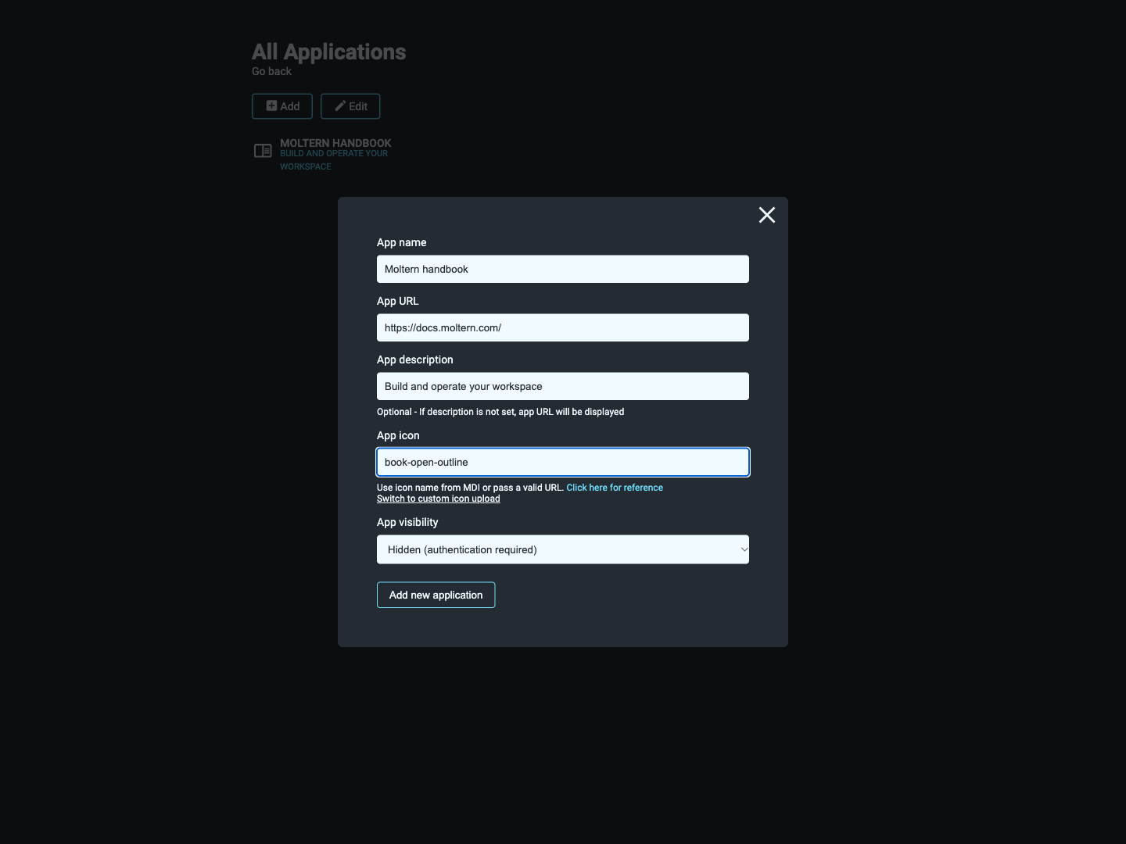Open the Click here for reference link

[615, 488]
